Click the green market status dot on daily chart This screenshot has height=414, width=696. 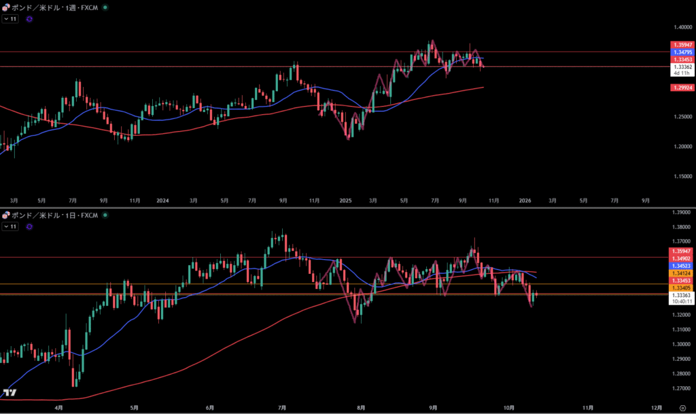(104, 215)
